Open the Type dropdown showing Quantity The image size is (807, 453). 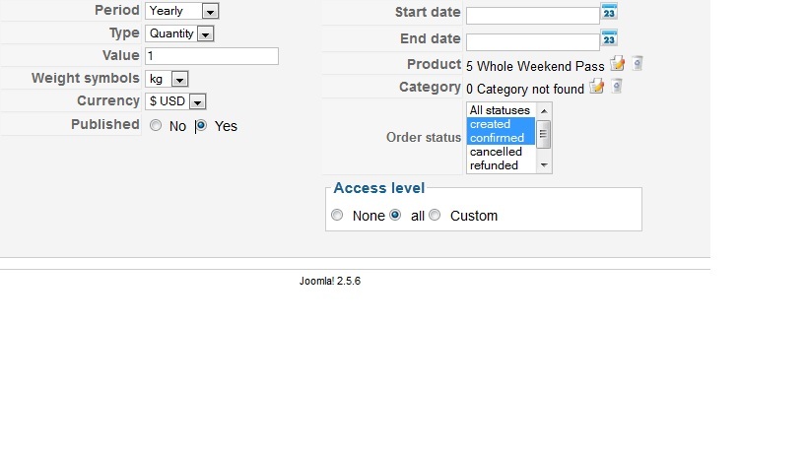tap(179, 33)
